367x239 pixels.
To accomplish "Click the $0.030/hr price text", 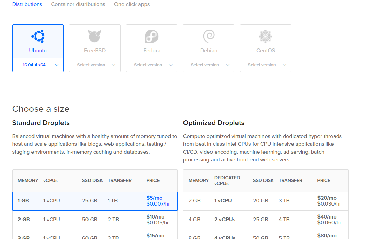I will (x=329, y=204).
